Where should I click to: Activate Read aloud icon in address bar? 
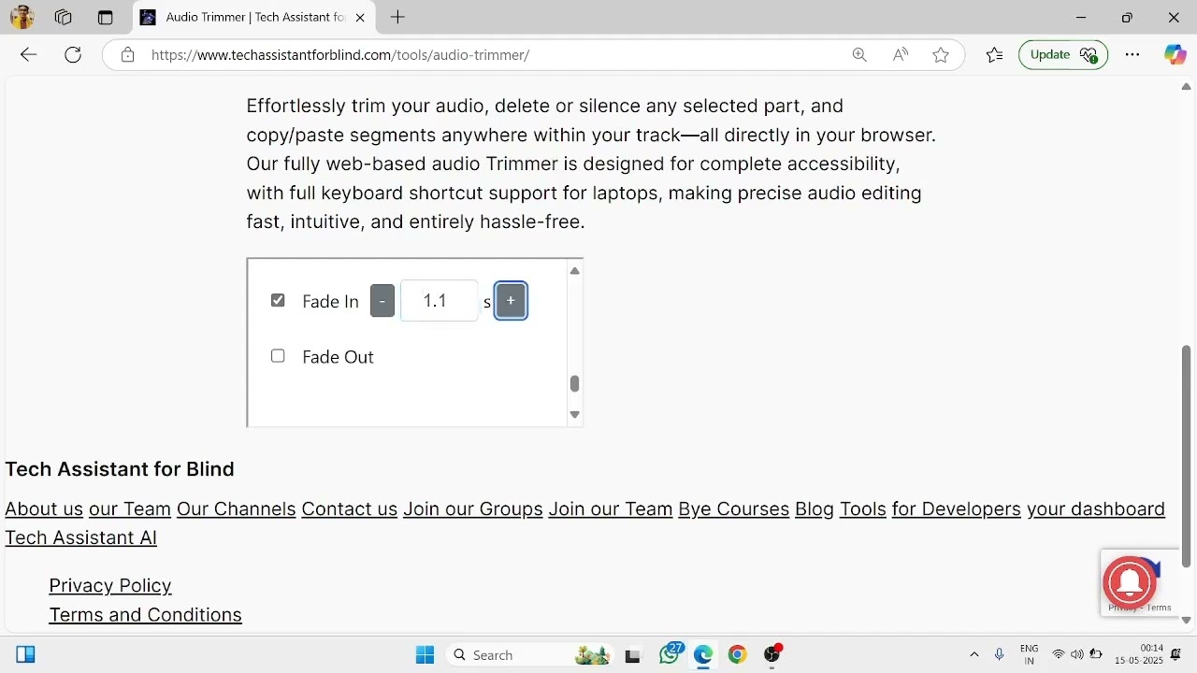[901, 55]
